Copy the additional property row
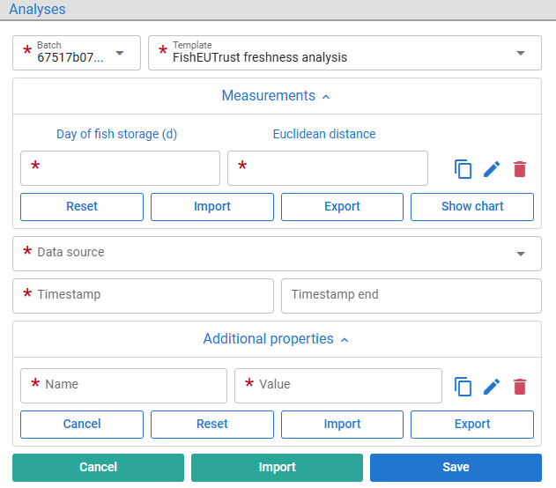This screenshot has width=556, height=488. tap(463, 387)
